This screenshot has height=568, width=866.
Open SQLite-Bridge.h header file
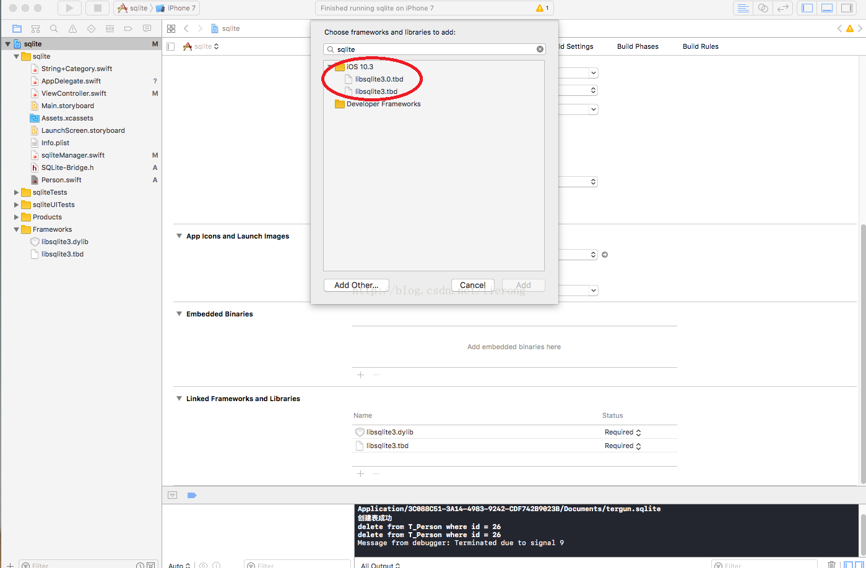point(67,167)
